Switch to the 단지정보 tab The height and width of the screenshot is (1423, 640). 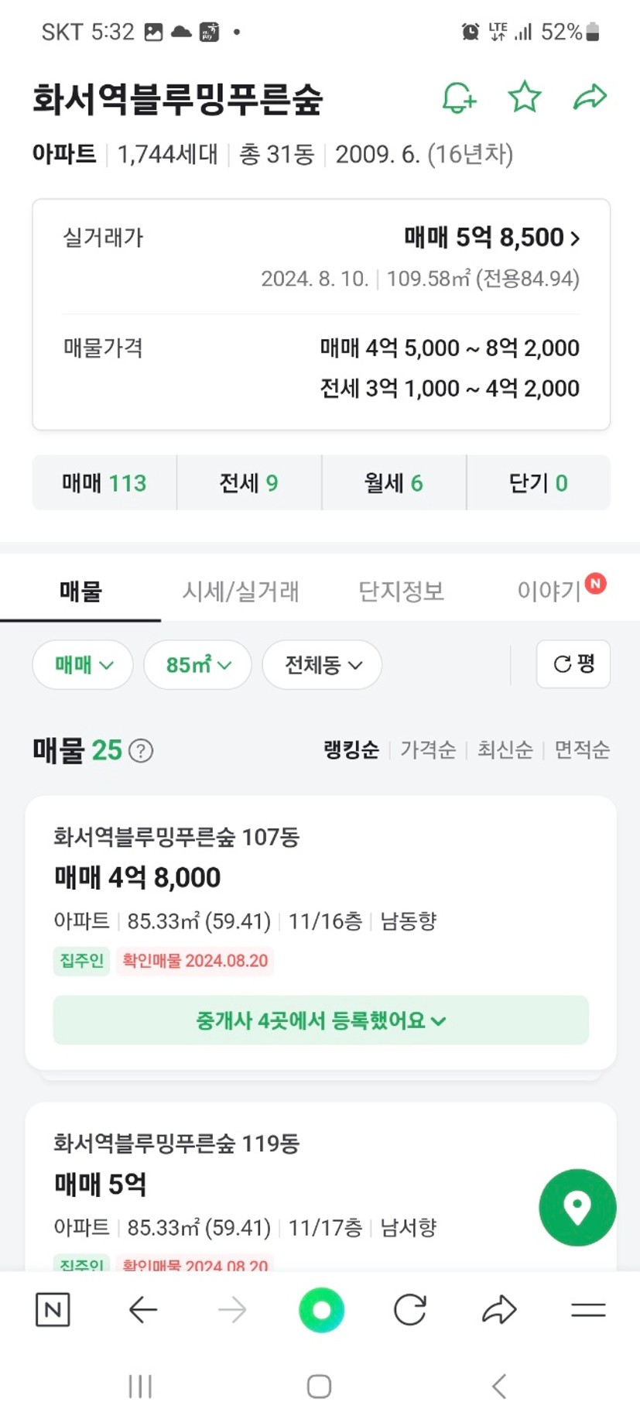401,591
